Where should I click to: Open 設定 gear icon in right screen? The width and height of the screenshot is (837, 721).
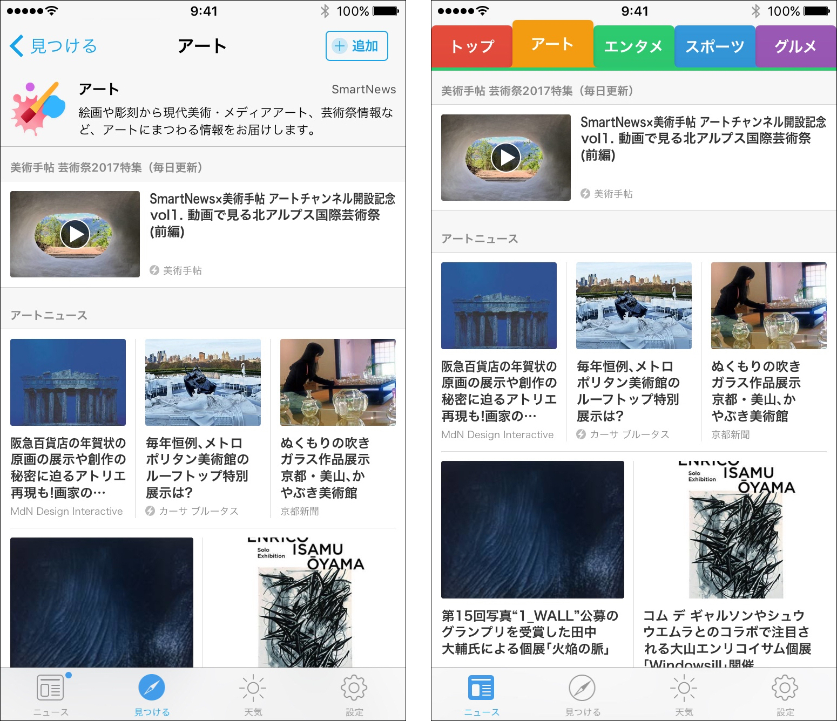pos(785,688)
